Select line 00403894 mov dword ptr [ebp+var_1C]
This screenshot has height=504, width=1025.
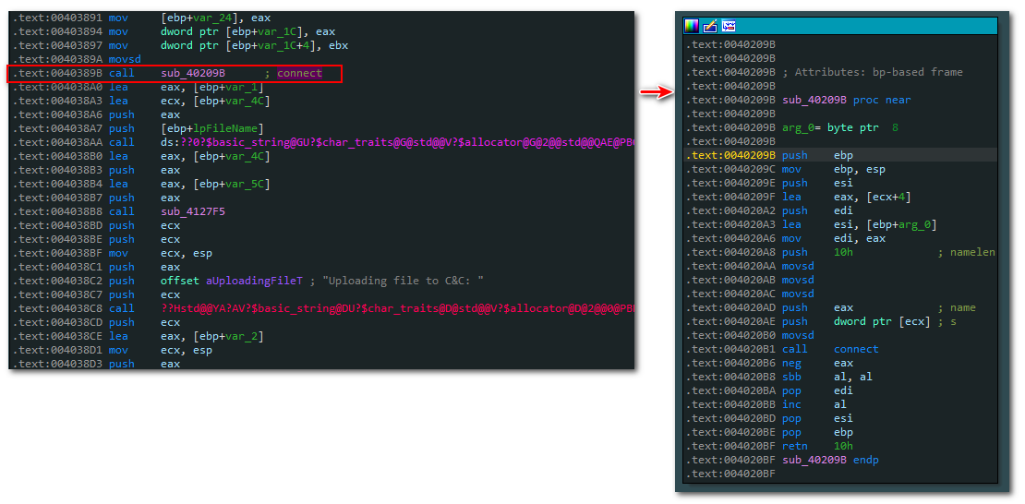[x=174, y=32]
